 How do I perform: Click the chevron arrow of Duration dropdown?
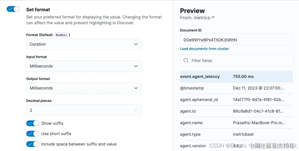point(136,44)
